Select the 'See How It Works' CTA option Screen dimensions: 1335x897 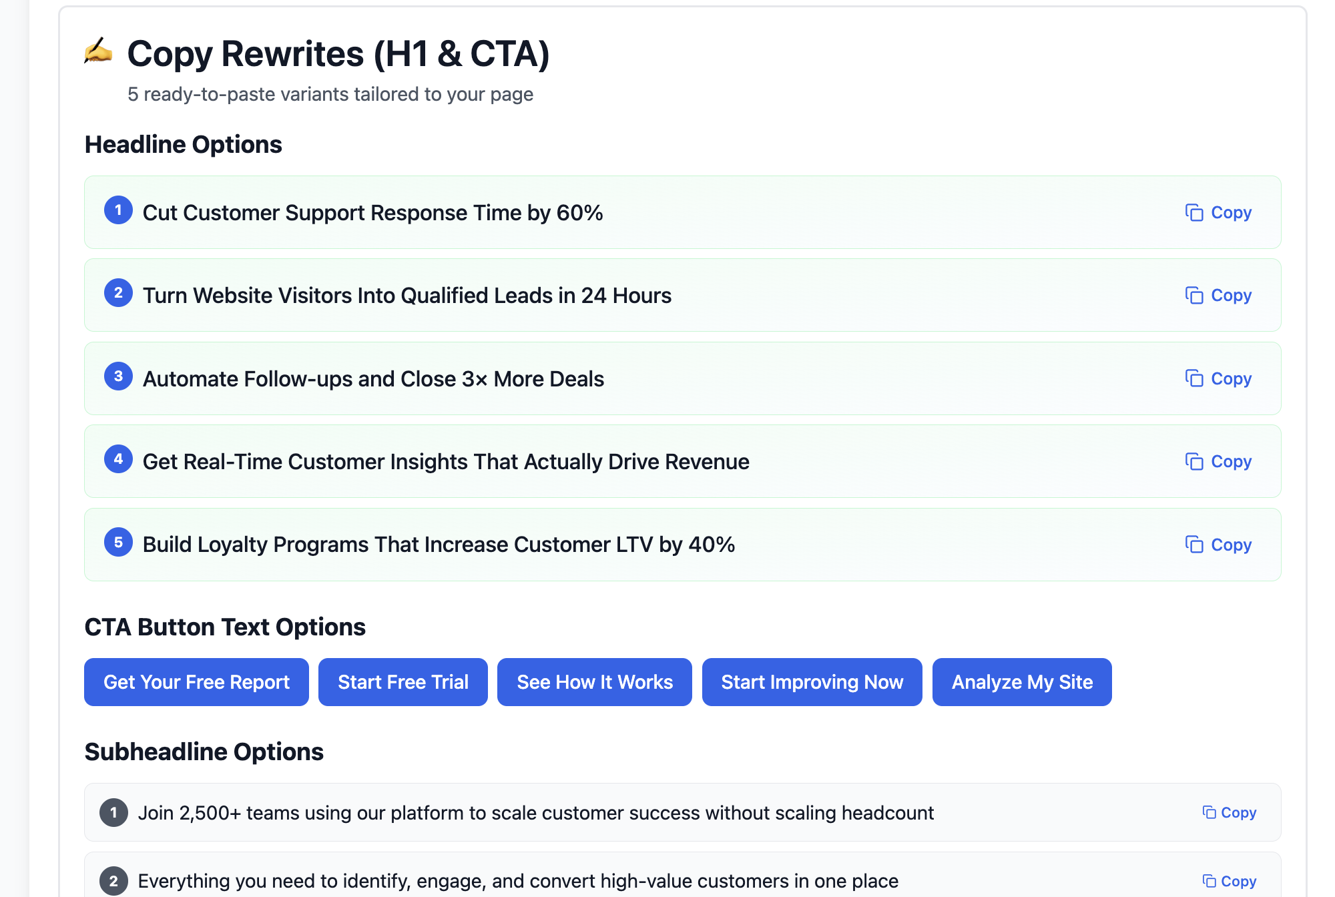tap(594, 681)
